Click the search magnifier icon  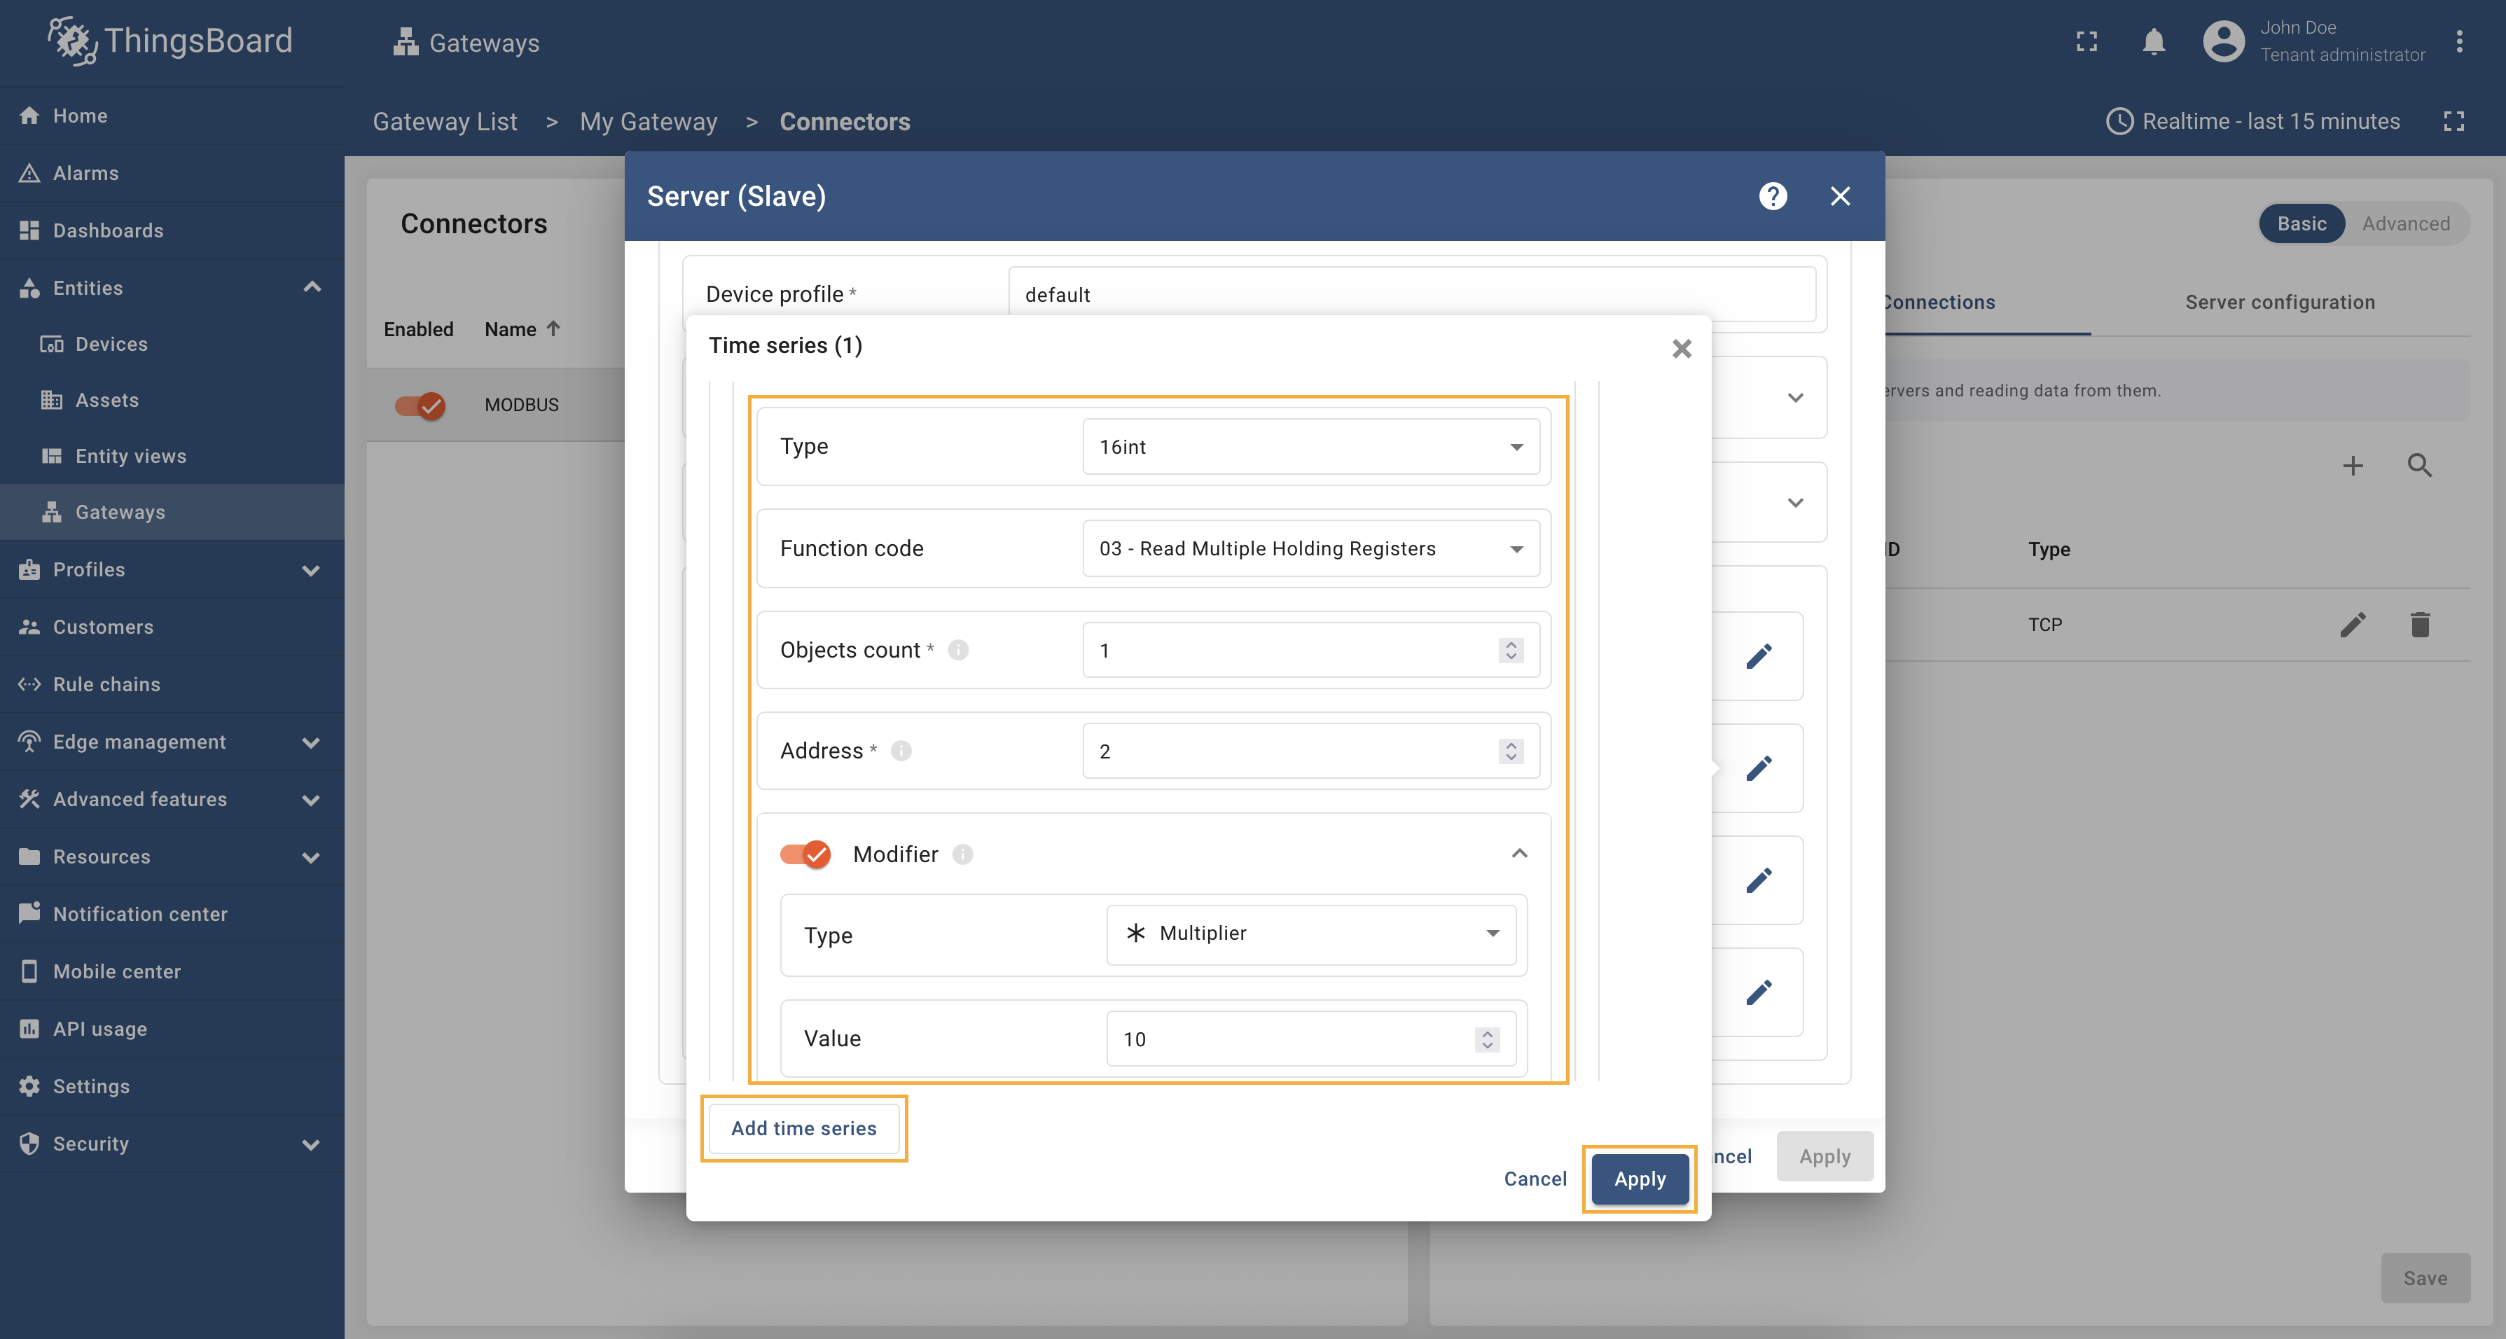(x=2419, y=466)
